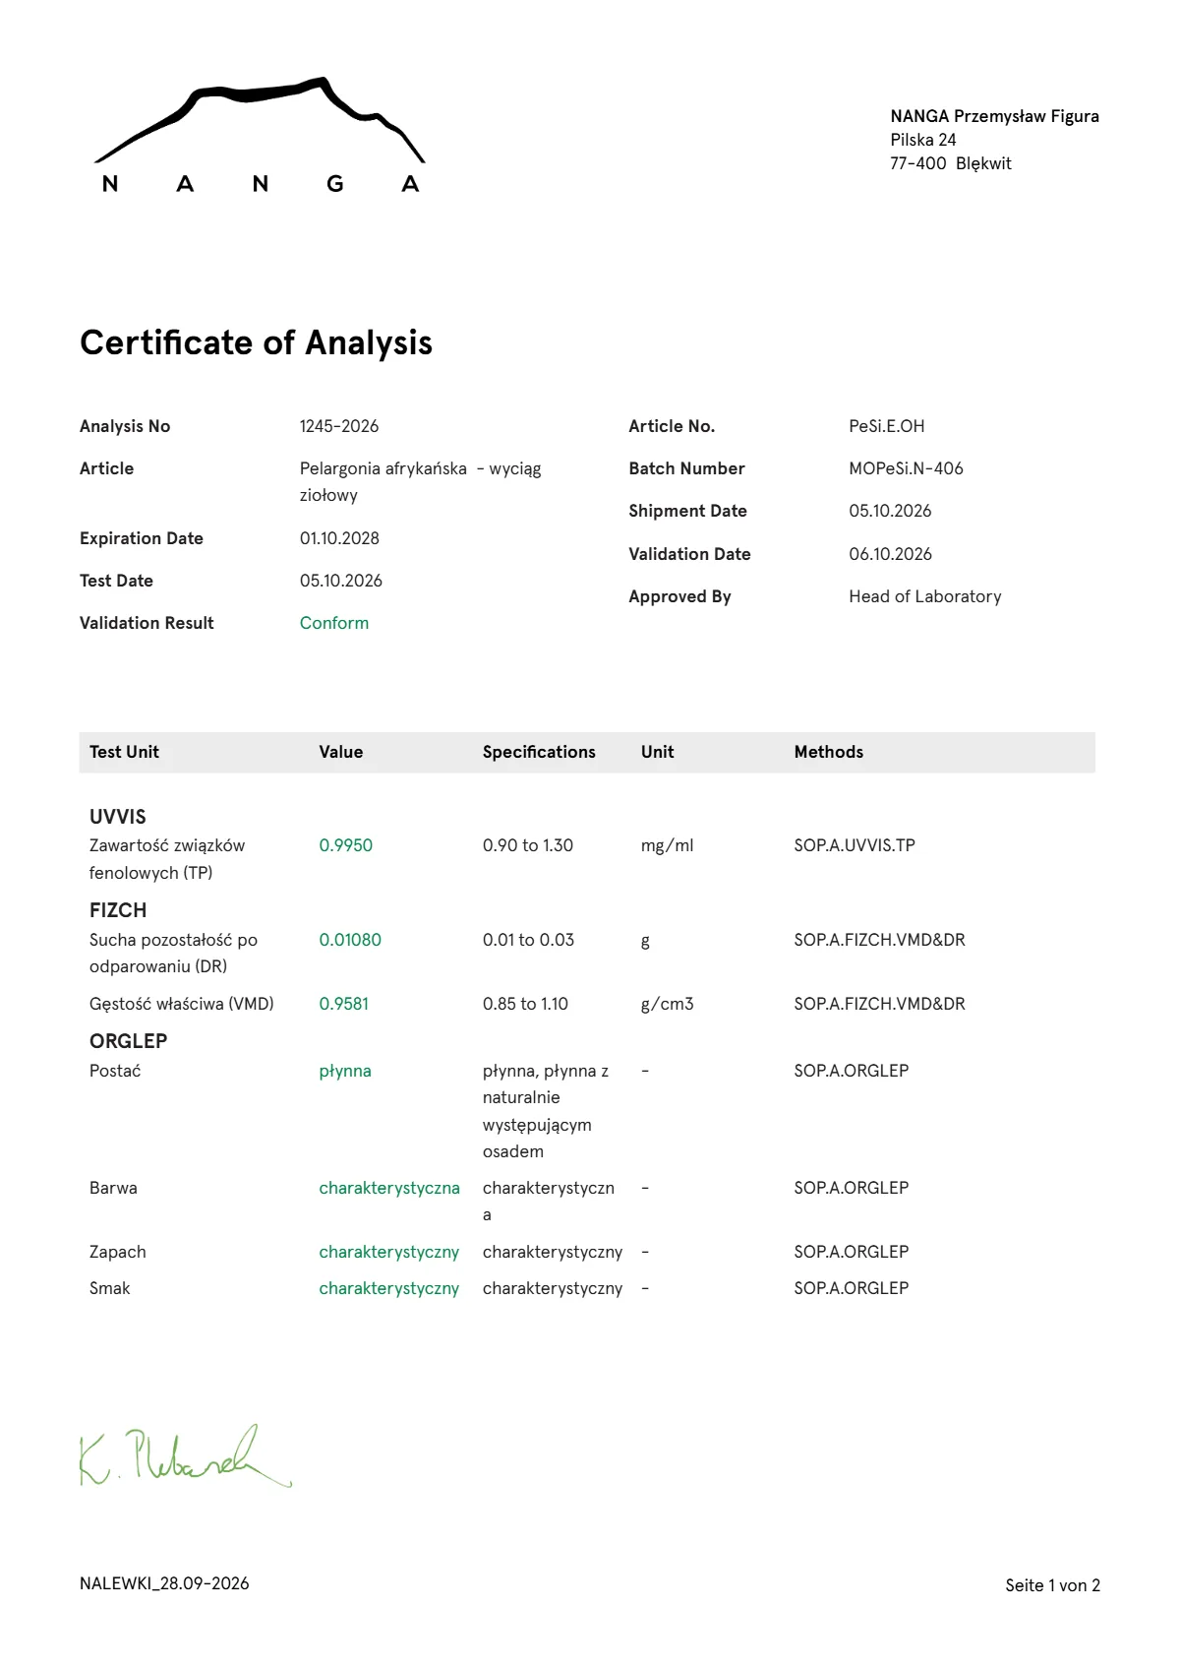Click the Seite 1 von 2 page indicator
This screenshot has height=1670, width=1180.
coord(1052,1585)
